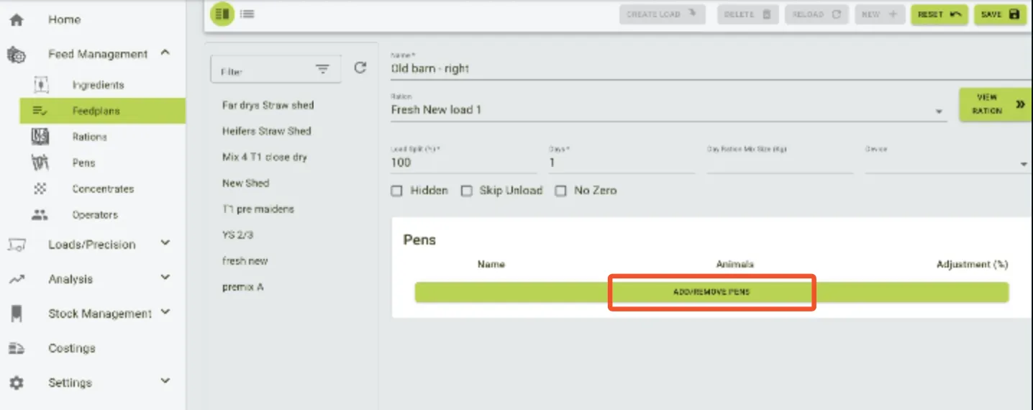The width and height of the screenshot is (1033, 410).
Task: Check the Skip Unload option
Action: 466,191
